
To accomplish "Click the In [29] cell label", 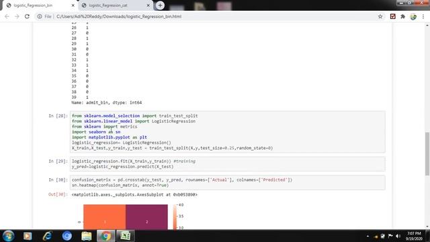I will (58, 161).
